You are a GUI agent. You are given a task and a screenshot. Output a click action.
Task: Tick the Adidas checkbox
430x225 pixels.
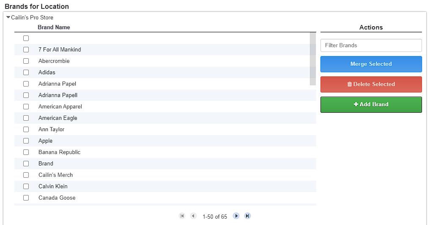point(26,72)
